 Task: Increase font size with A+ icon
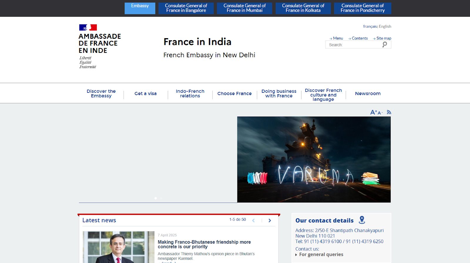(x=373, y=112)
